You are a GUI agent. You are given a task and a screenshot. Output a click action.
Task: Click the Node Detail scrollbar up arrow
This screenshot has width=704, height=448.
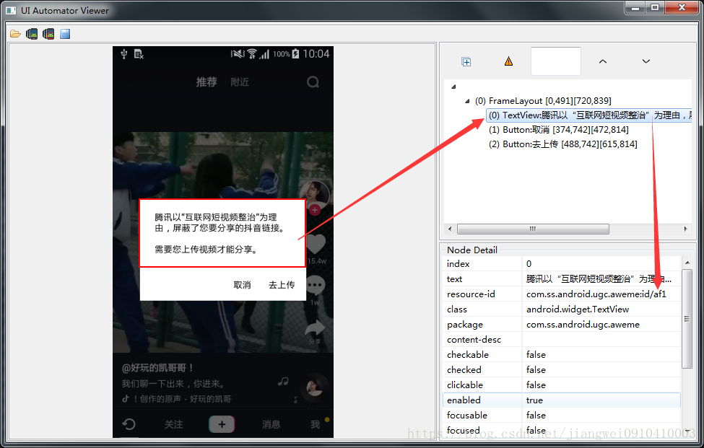pos(687,263)
